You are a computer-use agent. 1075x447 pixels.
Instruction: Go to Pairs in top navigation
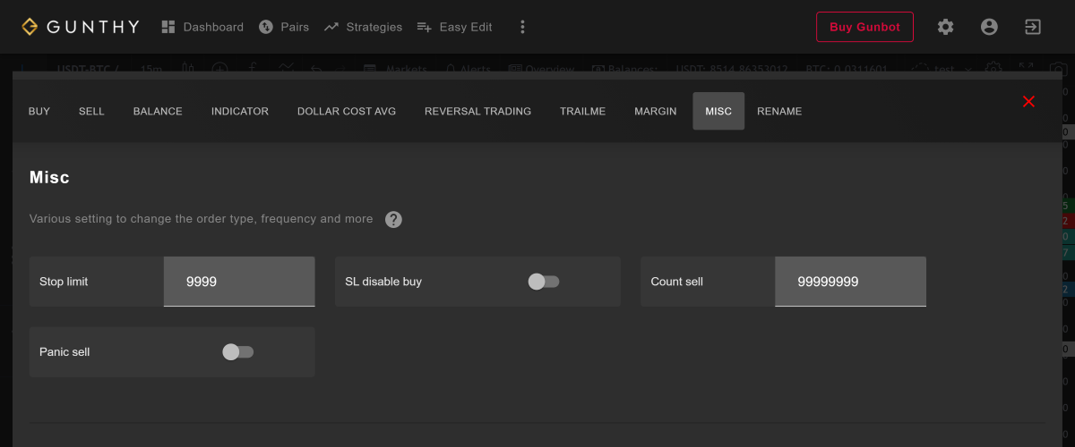[x=283, y=27]
